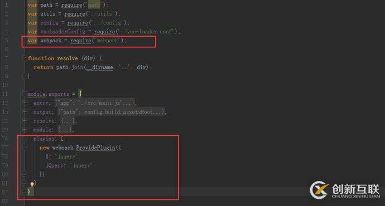Click the underlined ProvidePlugin identifier
Image resolution: width=385 pixels, height=206 pixels.
point(95,148)
